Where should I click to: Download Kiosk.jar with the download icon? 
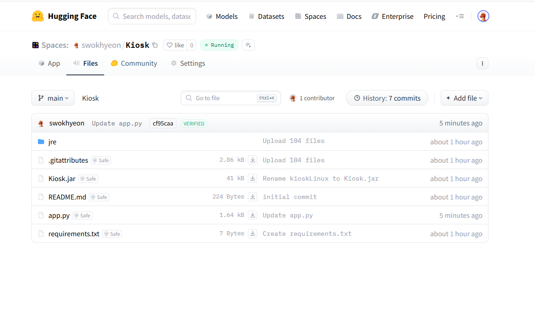coord(253,178)
